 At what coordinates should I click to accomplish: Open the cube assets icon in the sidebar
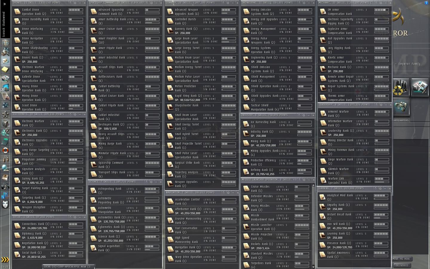click(x=5, y=123)
